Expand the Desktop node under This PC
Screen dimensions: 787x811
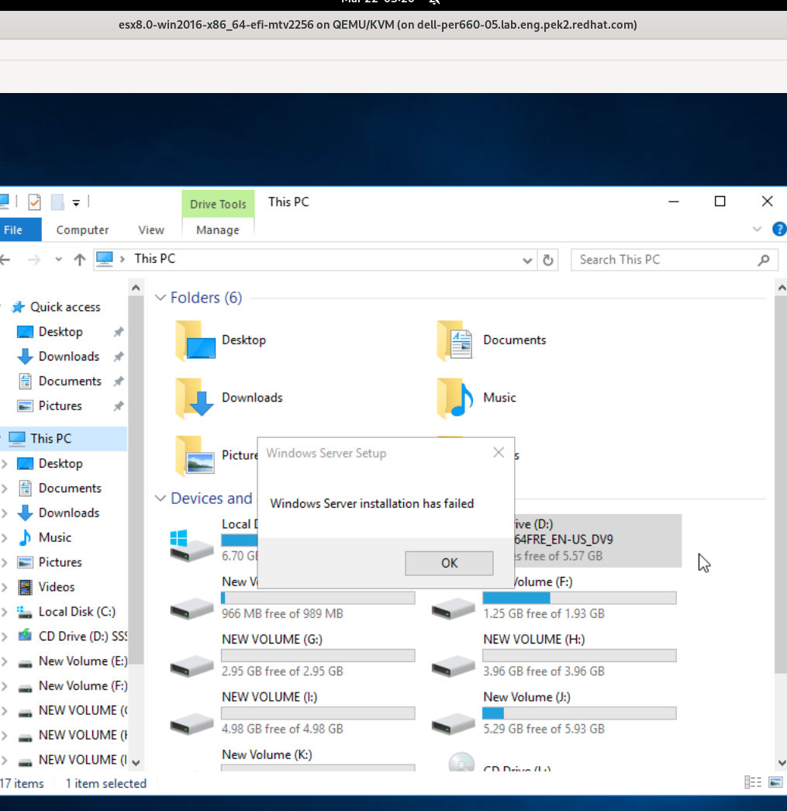[x=5, y=464]
